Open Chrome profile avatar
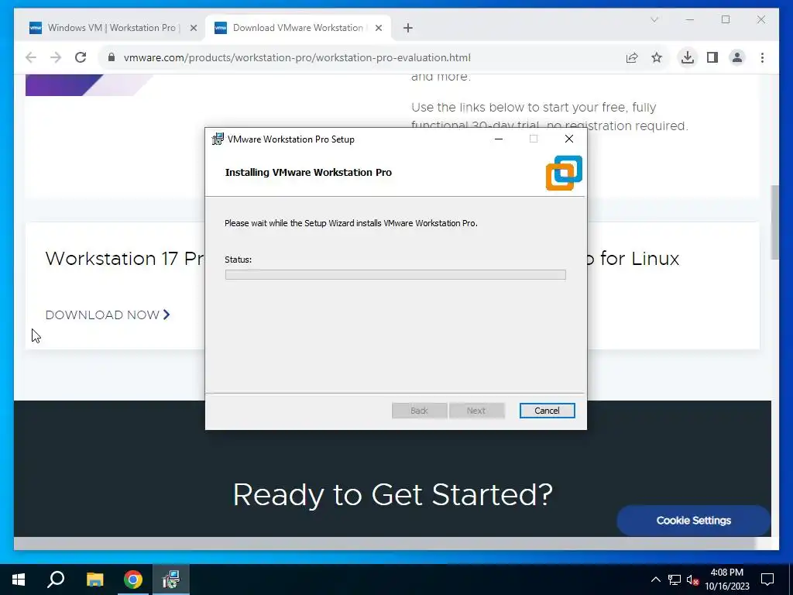This screenshot has height=595, width=793. coord(737,57)
